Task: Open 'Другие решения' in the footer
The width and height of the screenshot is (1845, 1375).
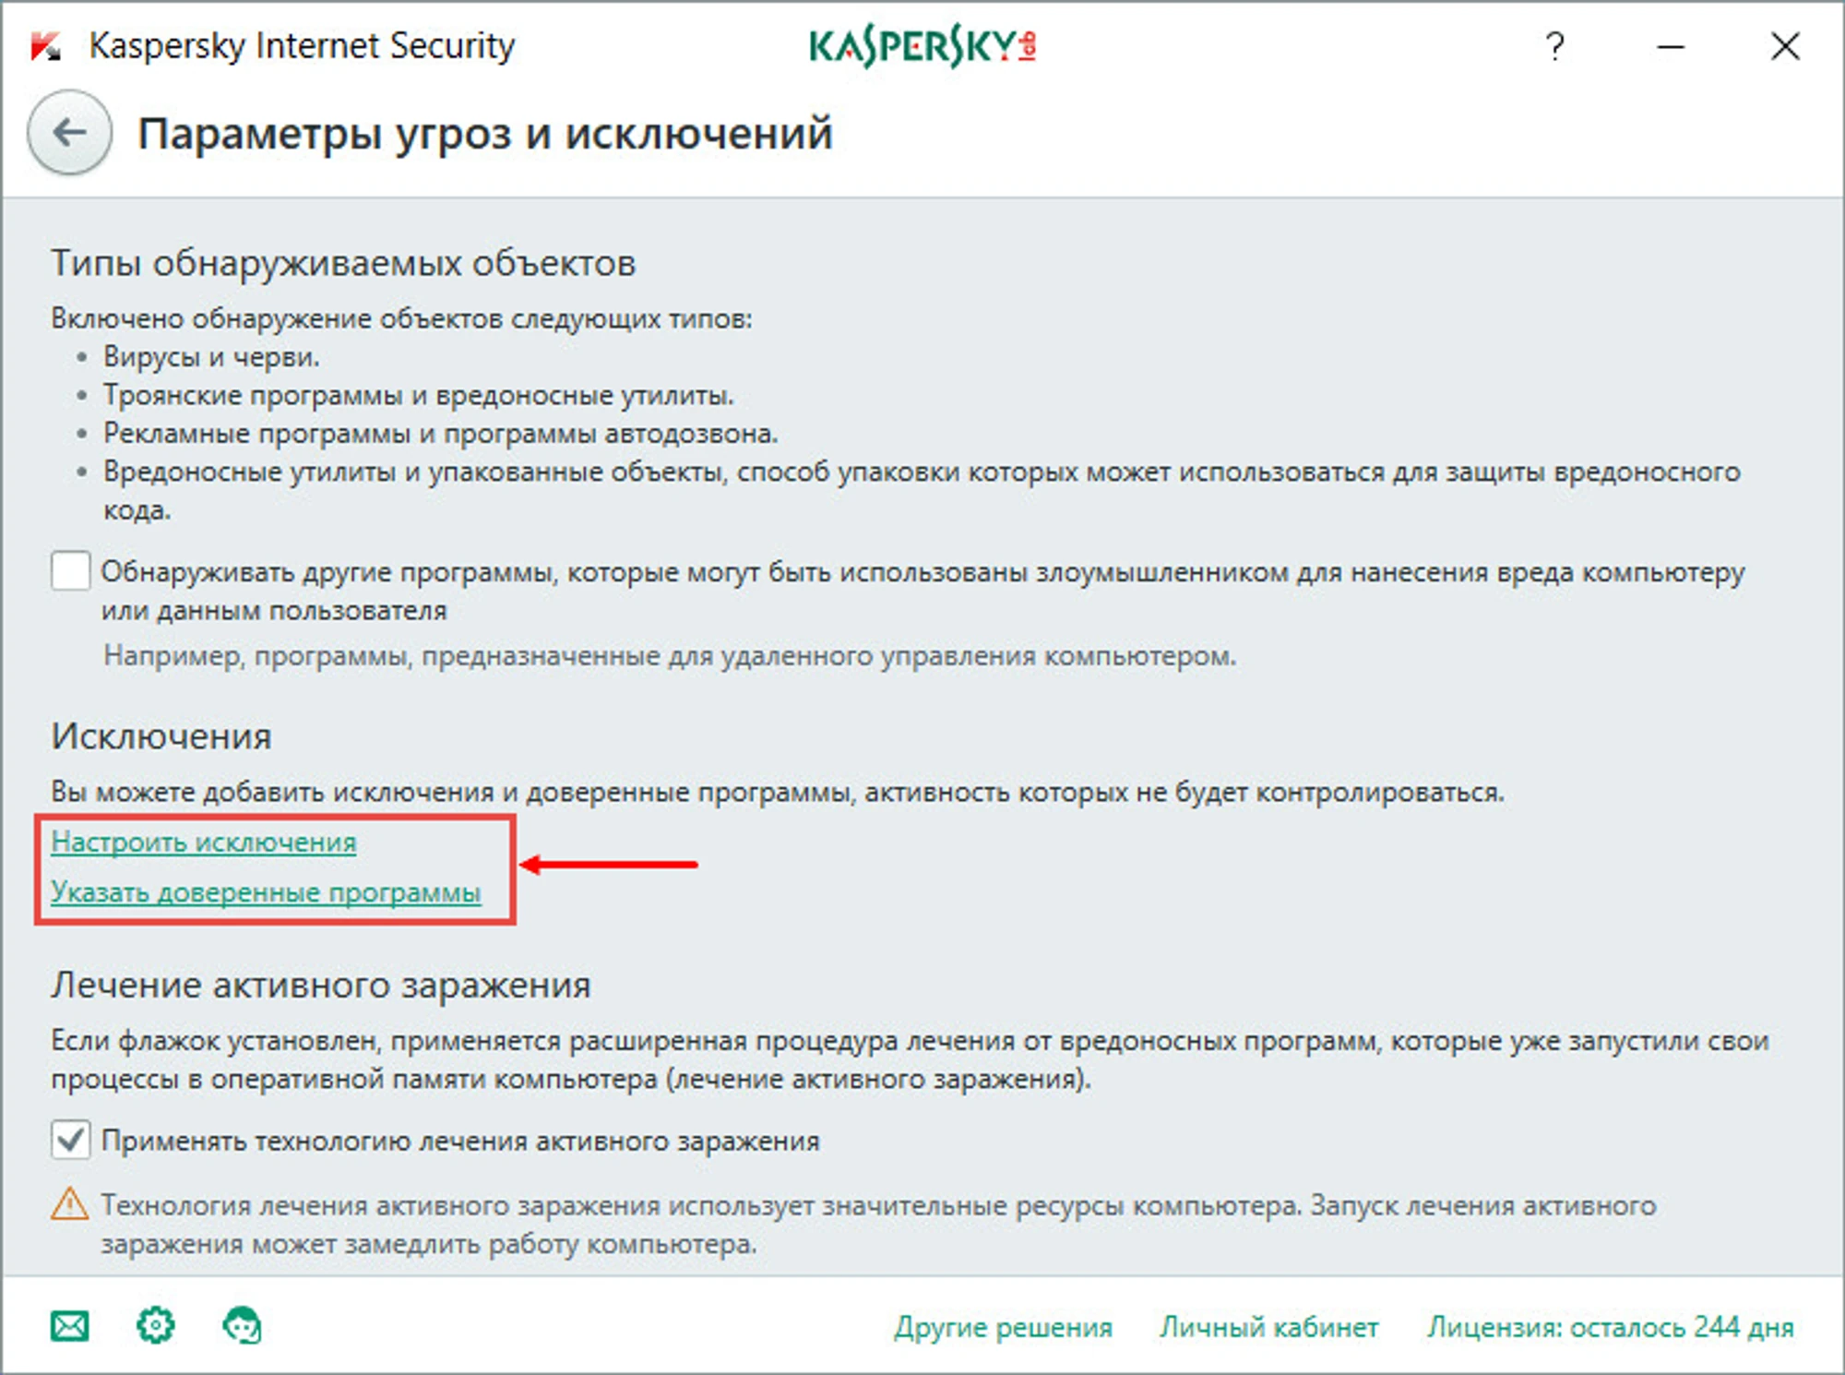Action: [x=1003, y=1327]
